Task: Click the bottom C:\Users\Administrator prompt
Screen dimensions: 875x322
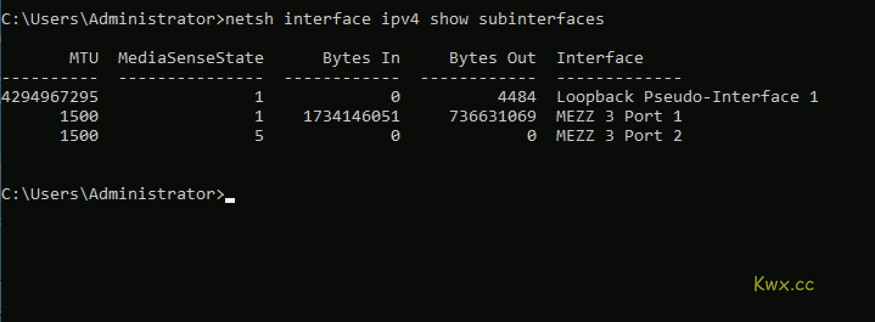Action: (x=113, y=194)
